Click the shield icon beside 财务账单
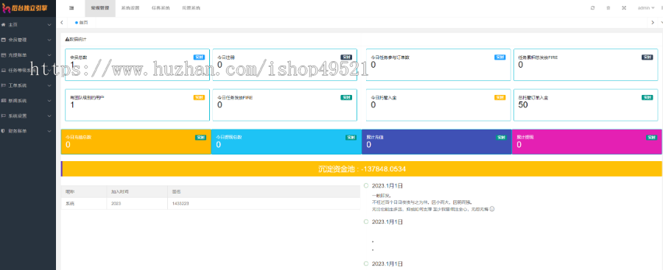The height and width of the screenshot is (270, 663). (4, 131)
